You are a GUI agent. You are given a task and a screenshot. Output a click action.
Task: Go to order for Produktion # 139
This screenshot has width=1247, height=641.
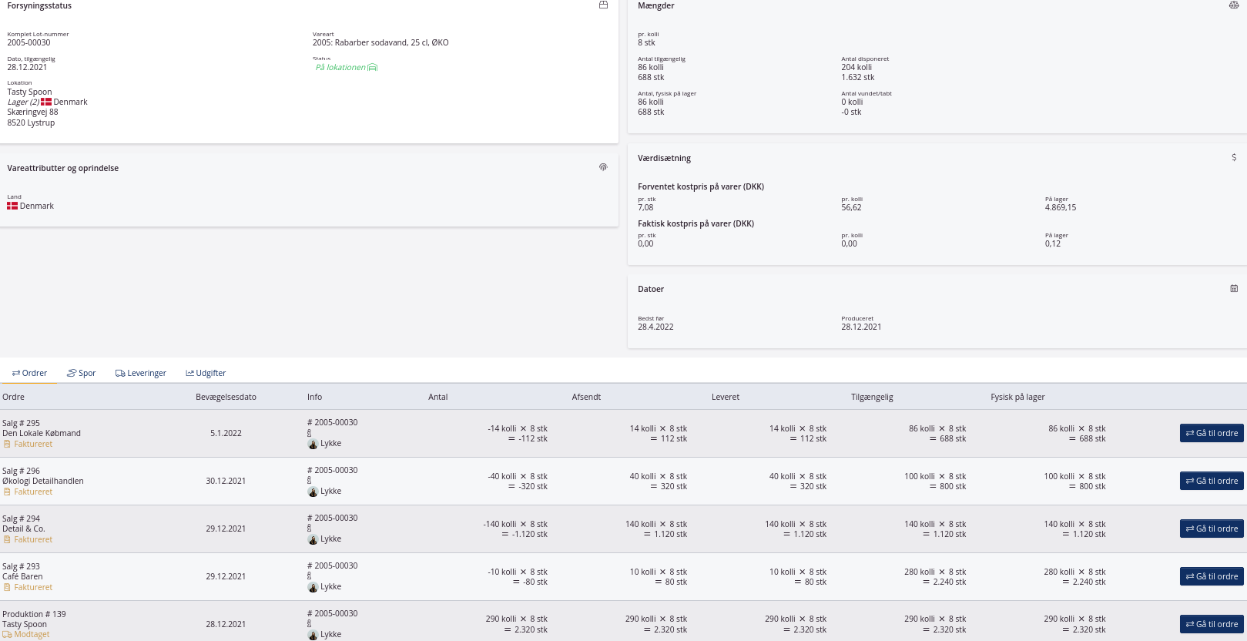click(x=1212, y=624)
